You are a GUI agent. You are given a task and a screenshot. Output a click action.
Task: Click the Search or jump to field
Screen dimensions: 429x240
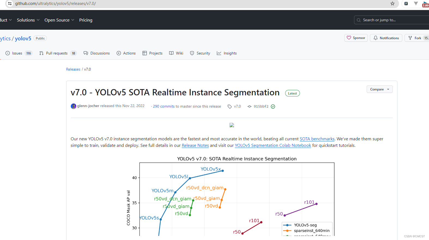pyautogui.click(x=391, y=20)
